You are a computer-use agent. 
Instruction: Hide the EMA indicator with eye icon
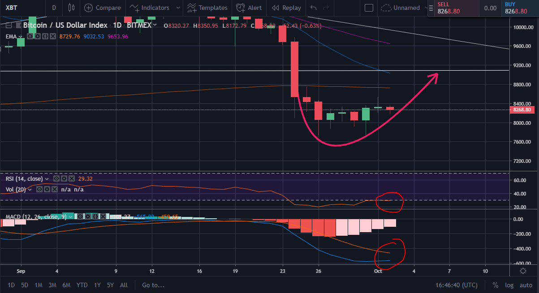[30, 36]
